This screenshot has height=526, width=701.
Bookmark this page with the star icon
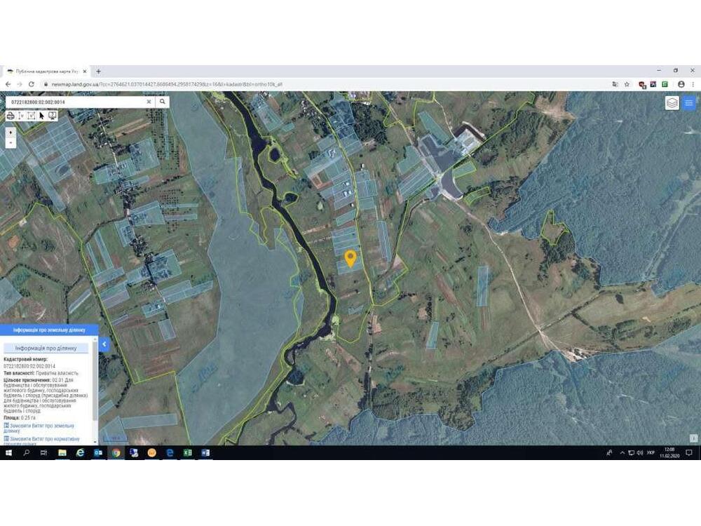coord(627,84)
